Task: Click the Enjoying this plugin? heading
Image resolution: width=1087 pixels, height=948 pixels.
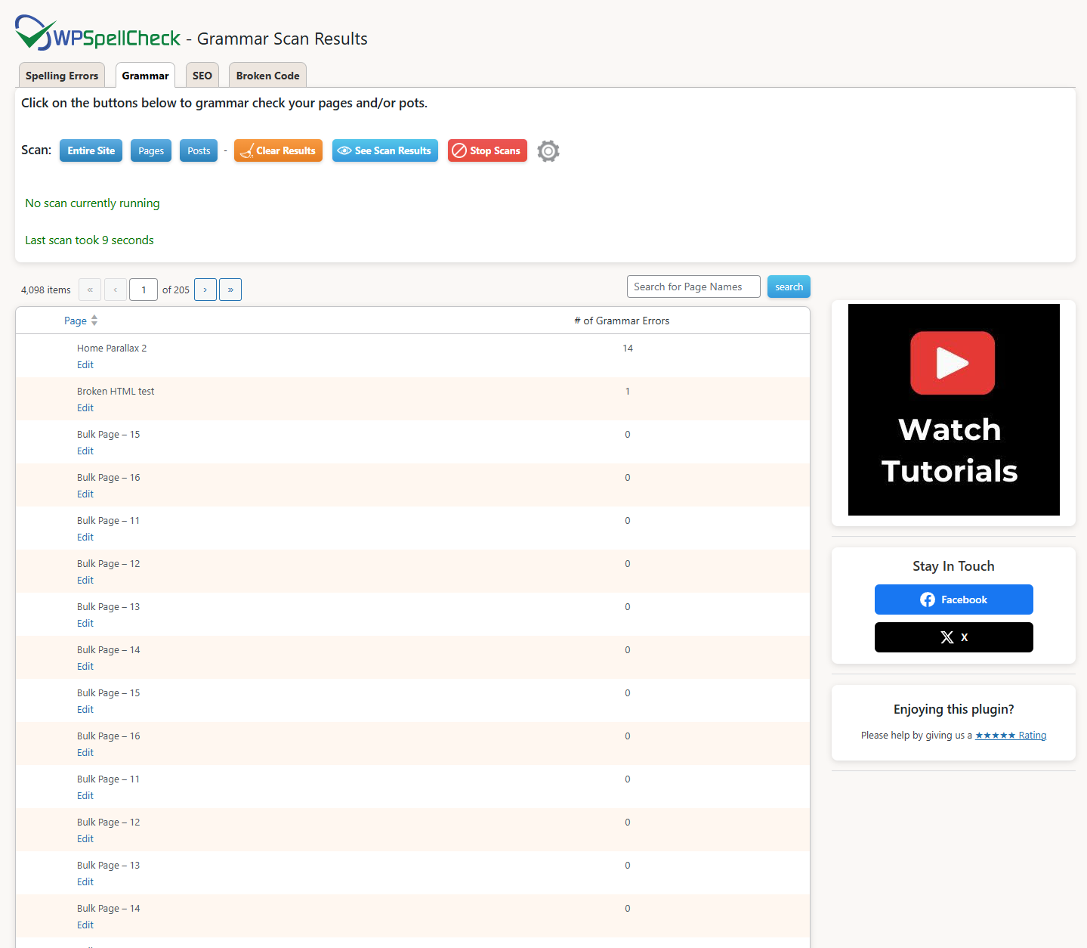Action: [953, 709]
